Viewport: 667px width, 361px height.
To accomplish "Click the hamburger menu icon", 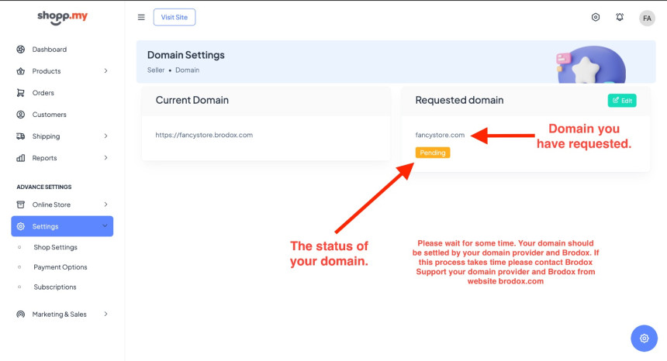I will pos(141,17).
